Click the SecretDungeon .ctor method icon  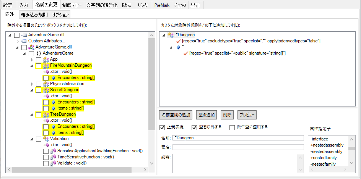pos(46,96)
